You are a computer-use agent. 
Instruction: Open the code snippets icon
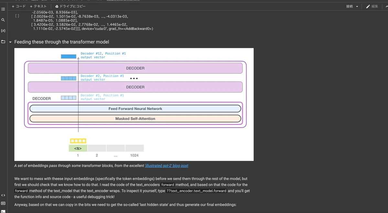coord(3,195)
